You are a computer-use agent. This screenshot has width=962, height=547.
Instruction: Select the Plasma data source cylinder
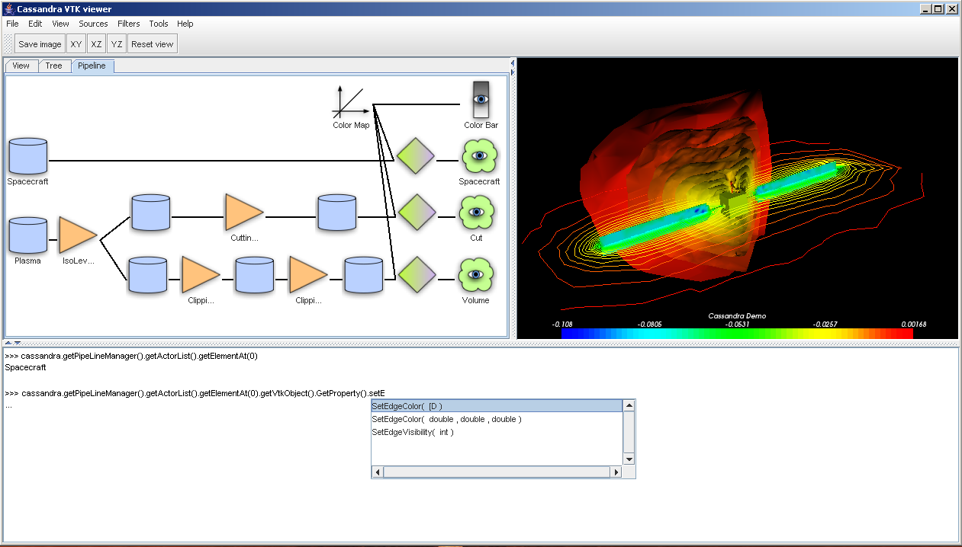[x=28, y=235]
